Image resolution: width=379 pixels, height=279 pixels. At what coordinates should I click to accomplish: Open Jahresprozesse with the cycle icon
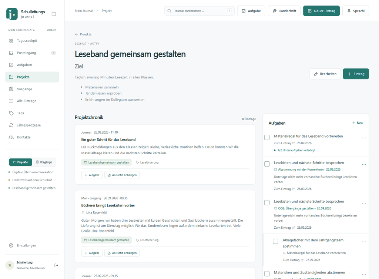[11, 125]
